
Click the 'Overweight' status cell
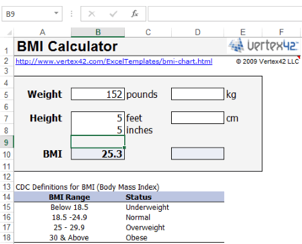pyautogui.click(x=145, y=228)
